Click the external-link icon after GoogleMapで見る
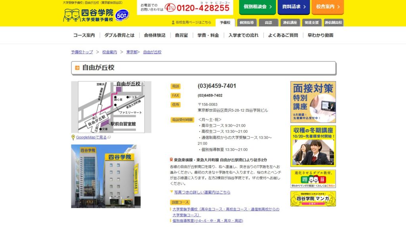The image size is (406, 227). [x=109, y=137]
